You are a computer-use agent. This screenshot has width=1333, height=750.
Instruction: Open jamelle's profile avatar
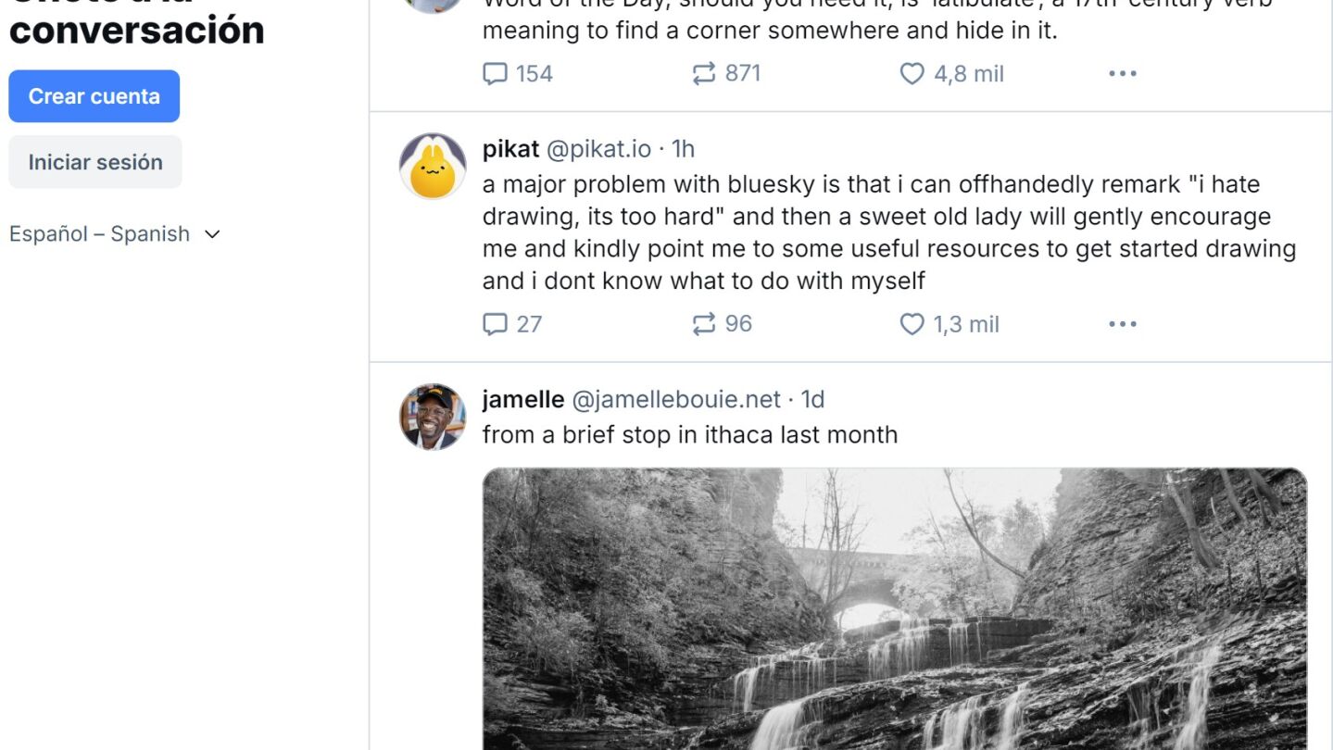click(x=433, y=417)
